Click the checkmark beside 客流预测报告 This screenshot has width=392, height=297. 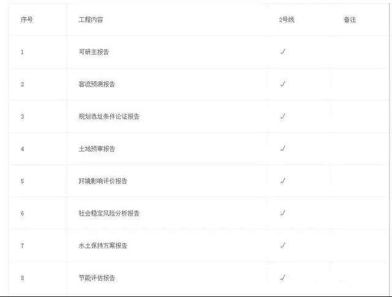(283, 84)
